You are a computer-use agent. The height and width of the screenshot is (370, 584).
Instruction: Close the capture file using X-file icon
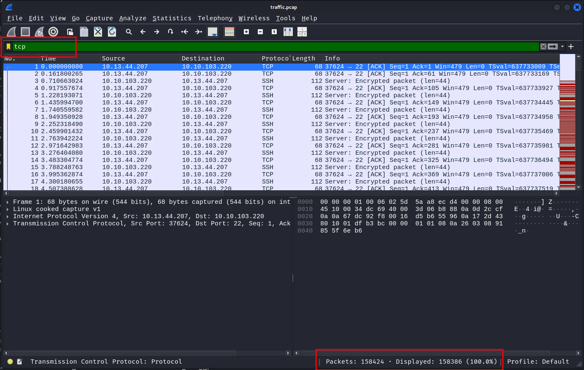coord(98,32)
